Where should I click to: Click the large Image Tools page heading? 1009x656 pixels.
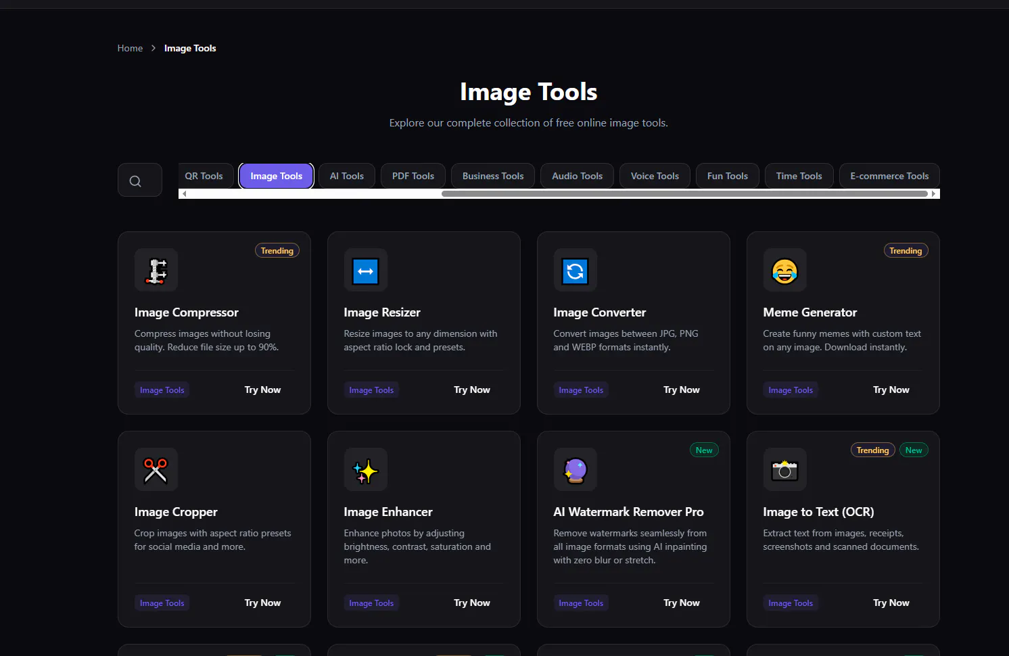pos(529,92)
